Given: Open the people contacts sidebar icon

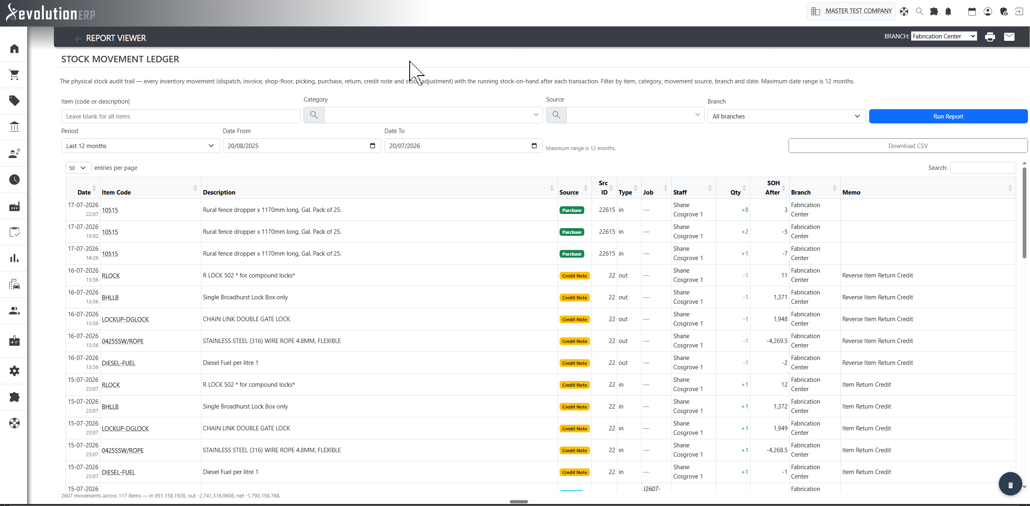Looking at the screenshot, I should click(x=14, y=311).
